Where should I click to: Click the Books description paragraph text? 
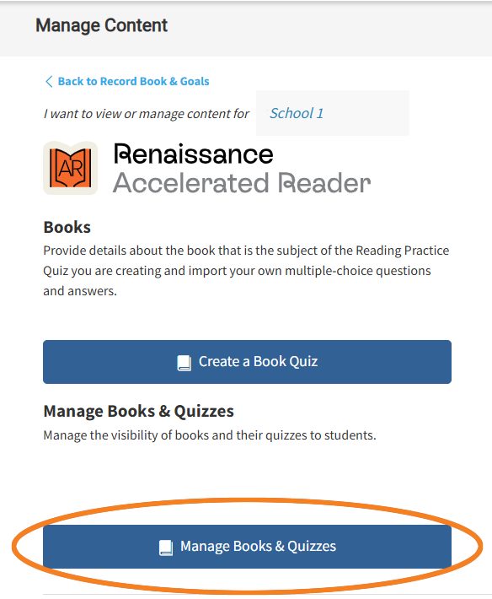click(x=246, y=271)
